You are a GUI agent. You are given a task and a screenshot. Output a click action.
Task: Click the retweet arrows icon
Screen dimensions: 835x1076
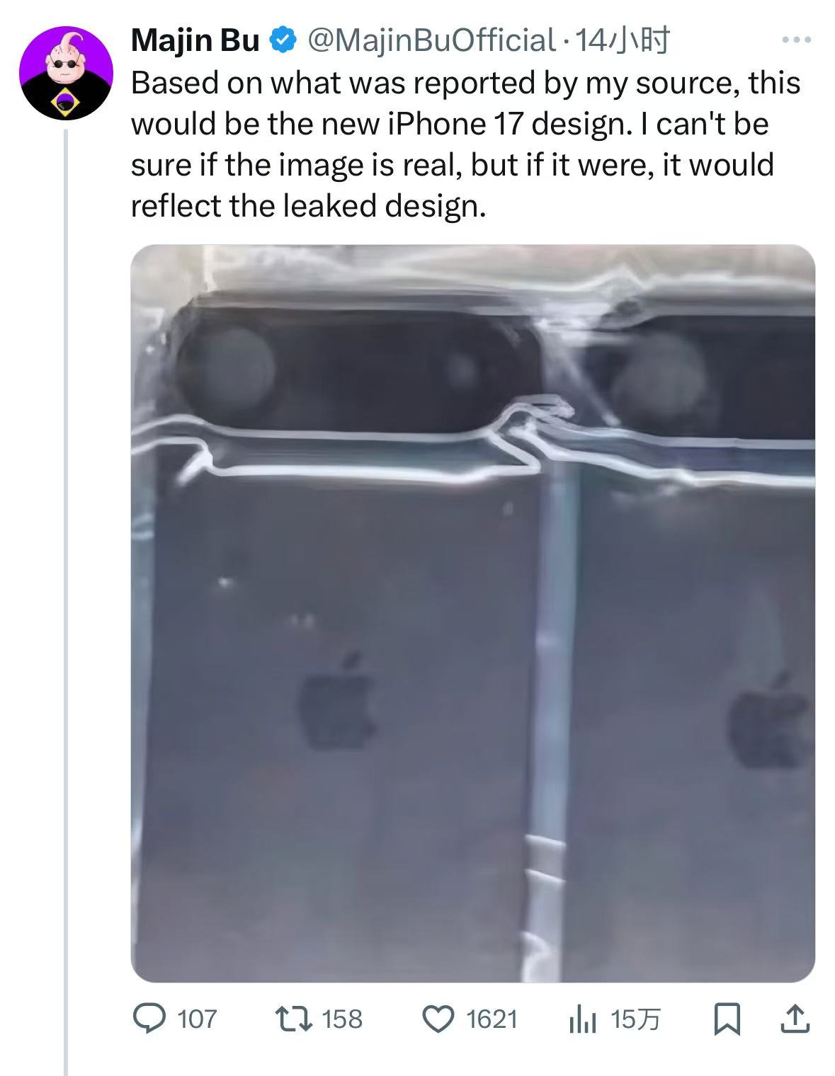pos(295,1019)
